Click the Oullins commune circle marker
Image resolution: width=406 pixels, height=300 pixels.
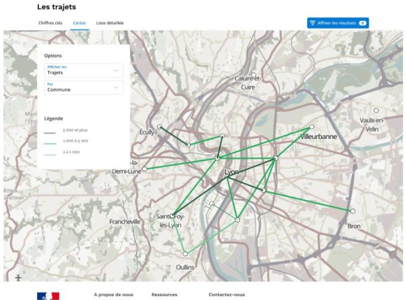[x=185, y=254]
